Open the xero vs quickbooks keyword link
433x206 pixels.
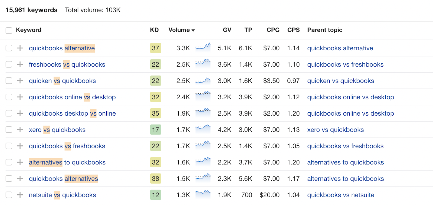pos(57,130)
